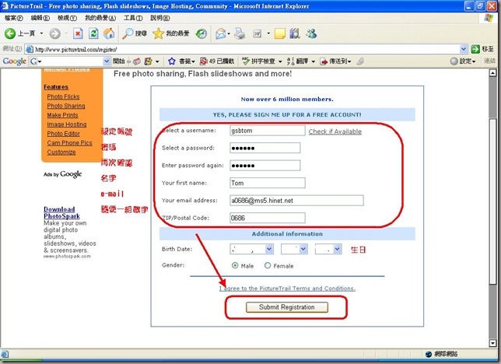This screenshot has width=501, height=364.
Task: Expand Google toolbar search box dropdown
Action: pos(107,61)
